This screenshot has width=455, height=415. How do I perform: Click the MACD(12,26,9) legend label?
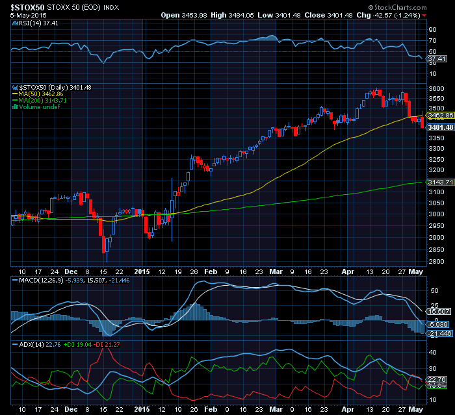41,281
